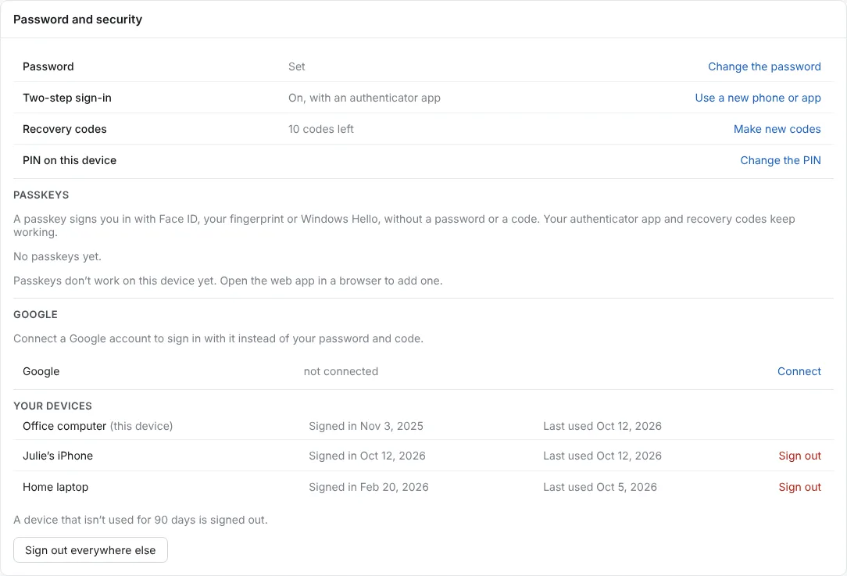The height and width of the screenshot is (576, 847).
Task: Sign out Julie's iPhone
Action: 799,456
